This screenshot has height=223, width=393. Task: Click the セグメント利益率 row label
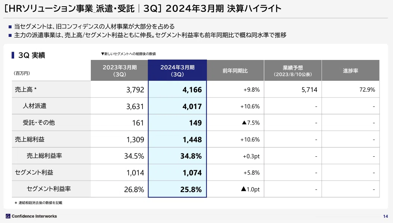coord(49,189)
